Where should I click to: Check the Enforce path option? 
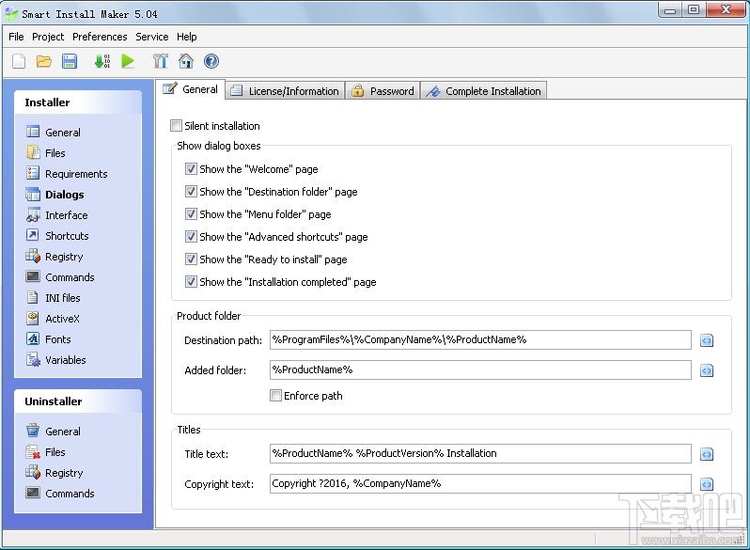pyautogui.click(x=275, y=396)
